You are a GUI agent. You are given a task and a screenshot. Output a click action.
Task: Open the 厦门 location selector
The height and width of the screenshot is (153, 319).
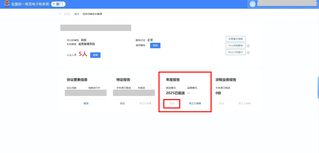click(x=58, y=4)
